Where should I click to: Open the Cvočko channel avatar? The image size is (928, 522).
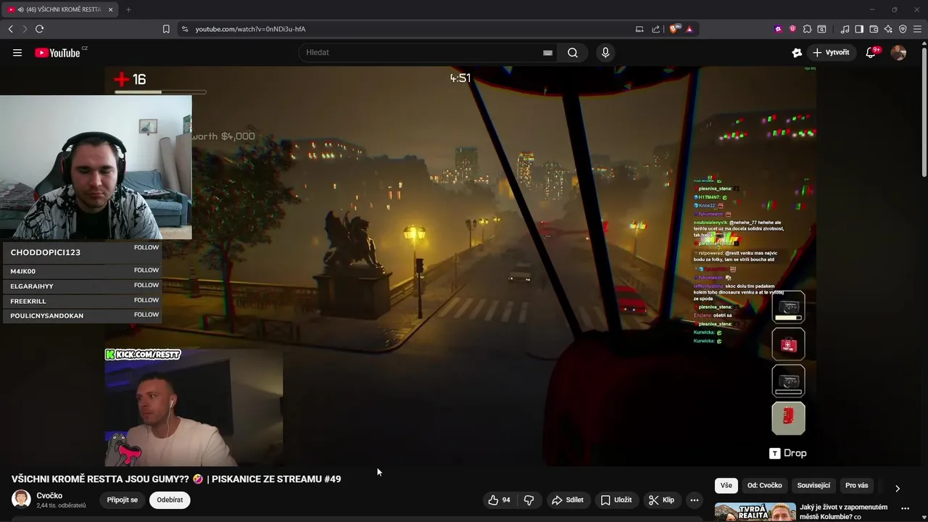(x=21, y=500)
